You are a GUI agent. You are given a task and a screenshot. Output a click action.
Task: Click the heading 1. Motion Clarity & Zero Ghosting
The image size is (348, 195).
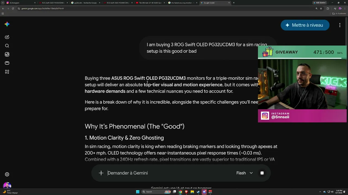click(x=124, y=138)
